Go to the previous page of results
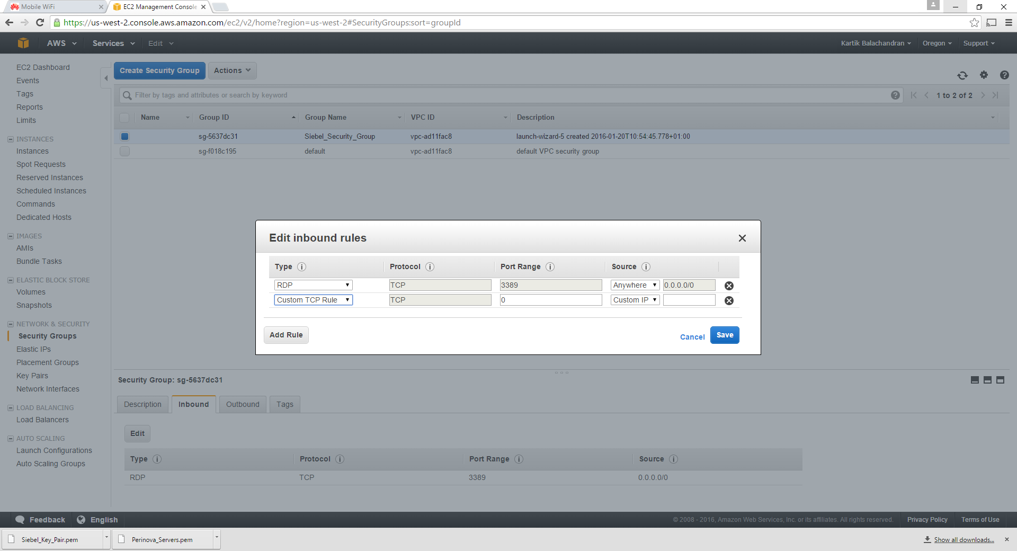Image resolution: width=1017 pixels, height=551 pixels. click(x=926, y=95)
